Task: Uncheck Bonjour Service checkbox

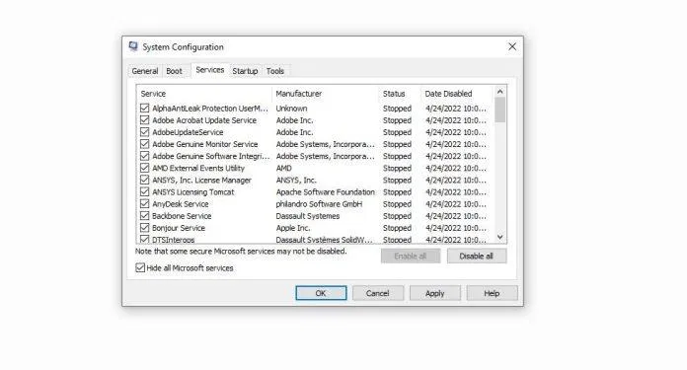Action: pyautogui.click(x=144, y=228)
